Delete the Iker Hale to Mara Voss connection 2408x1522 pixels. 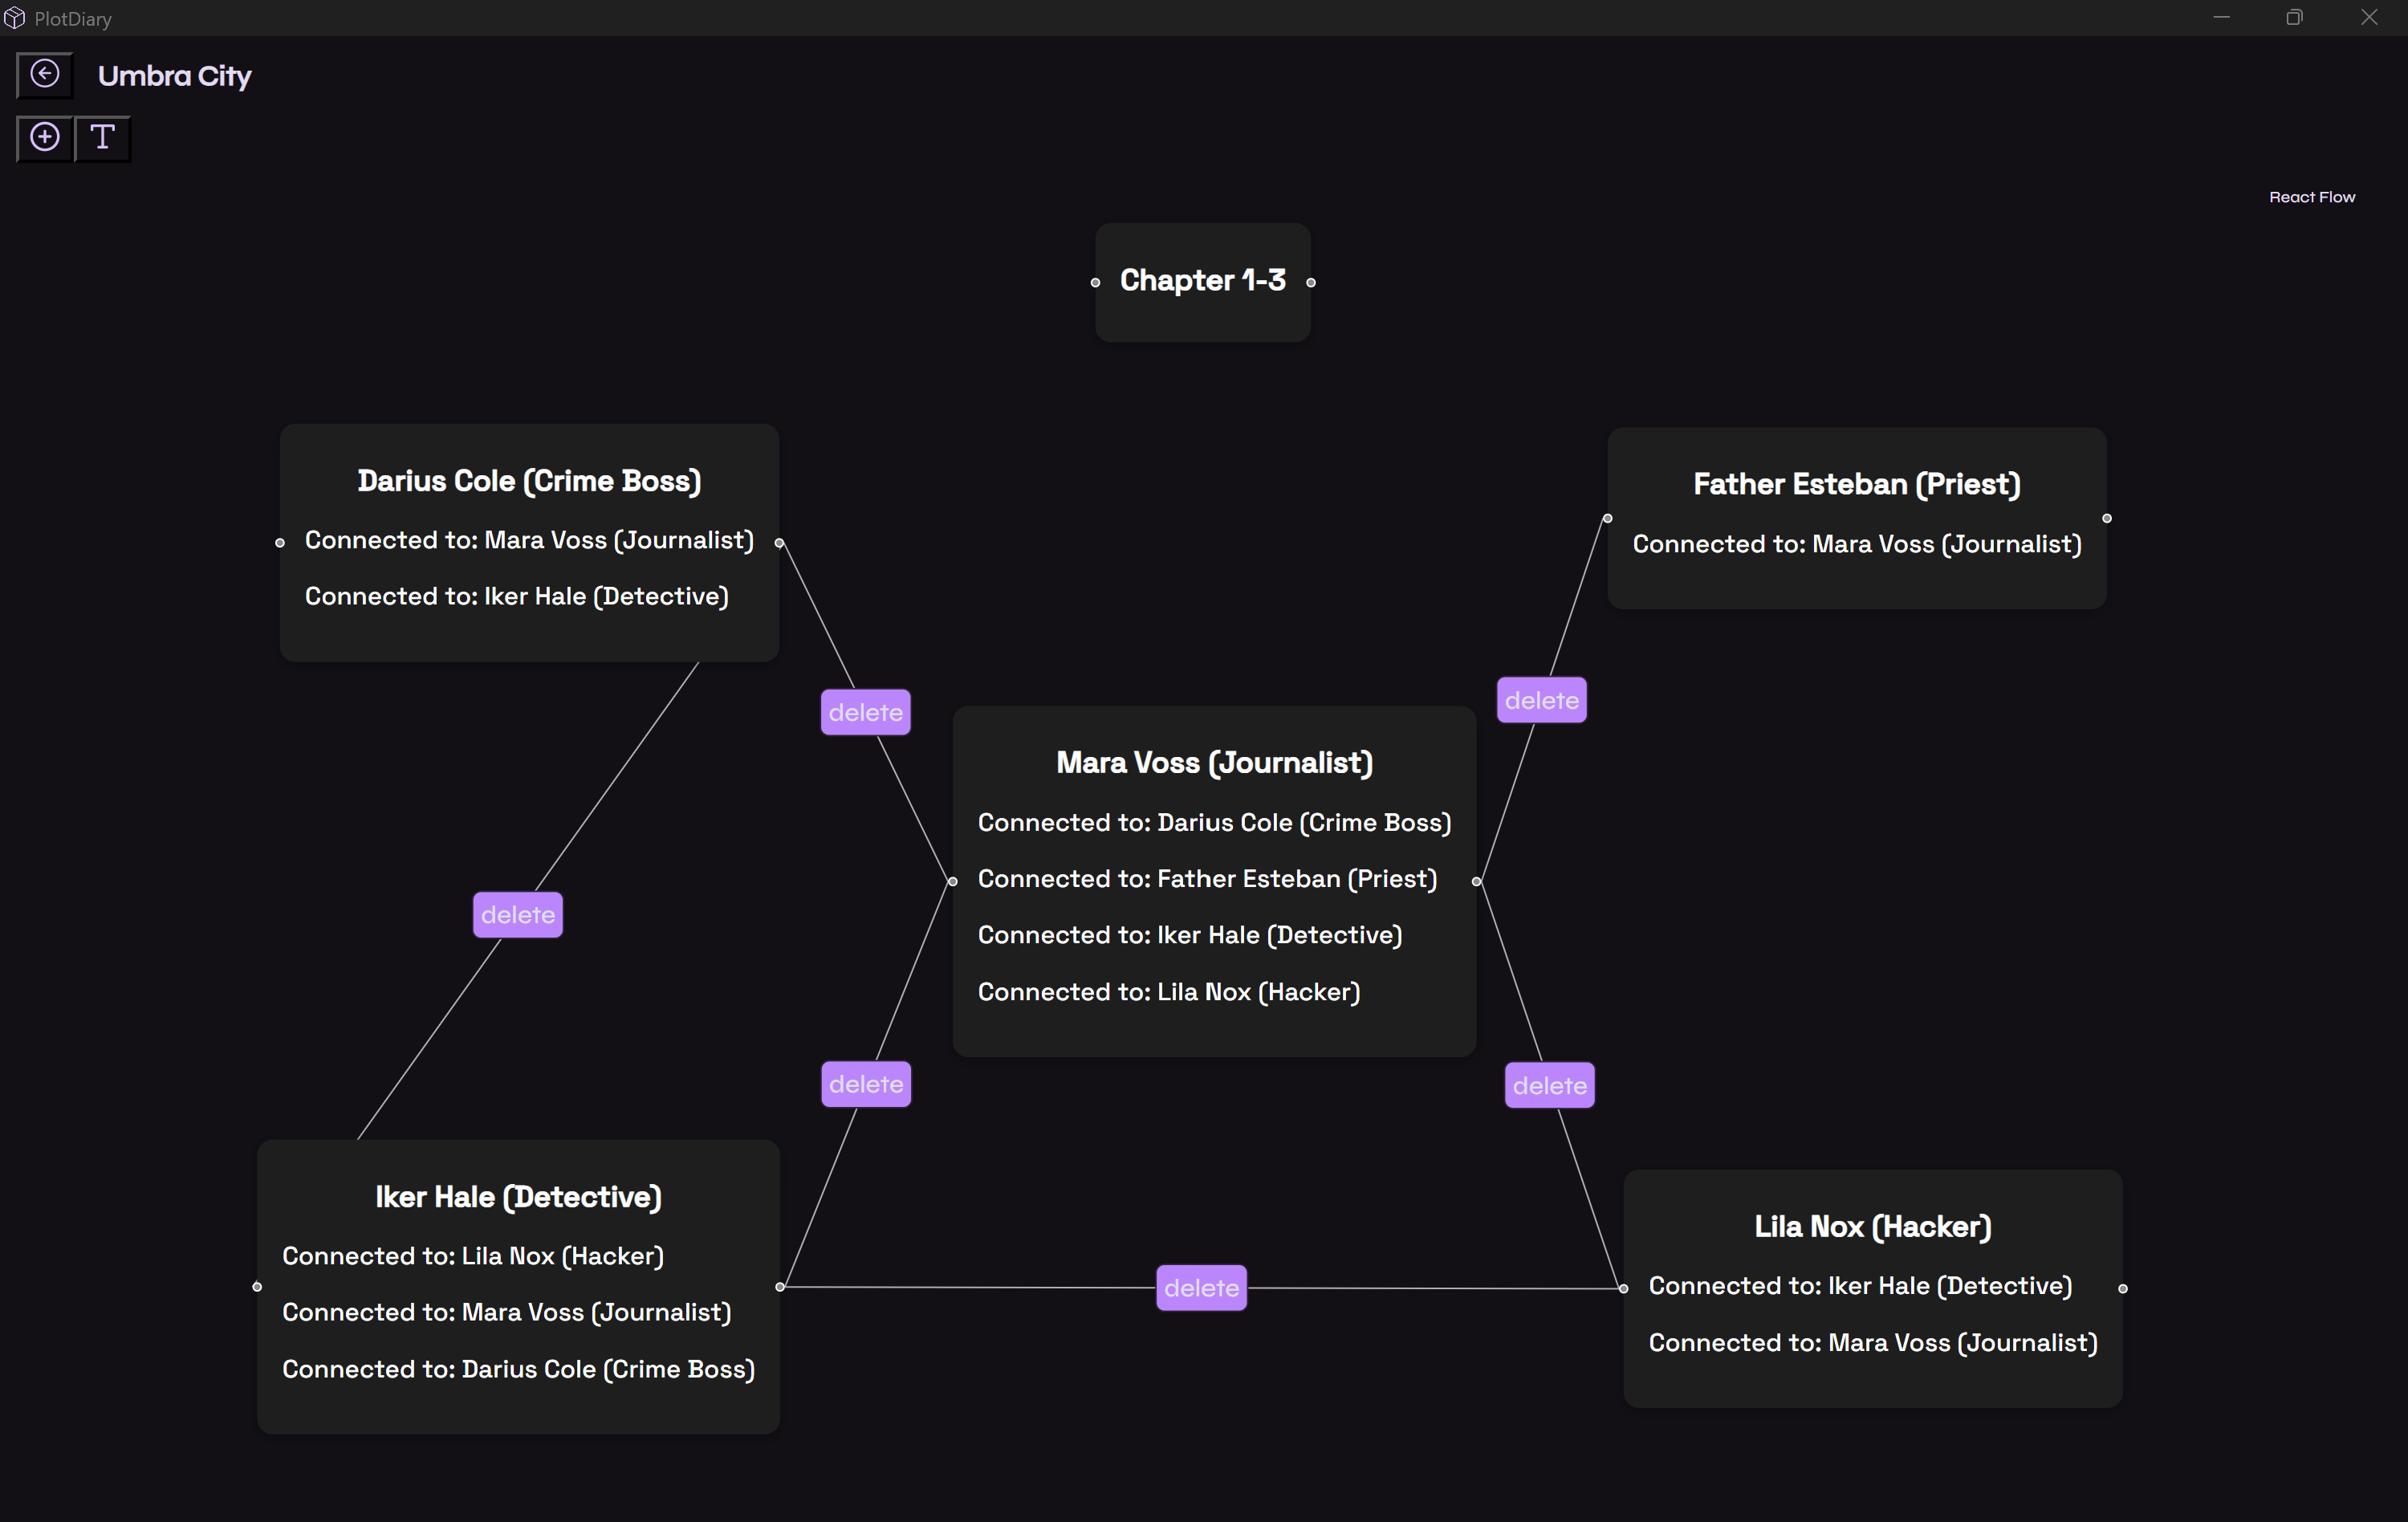[x=865, y=1084]
